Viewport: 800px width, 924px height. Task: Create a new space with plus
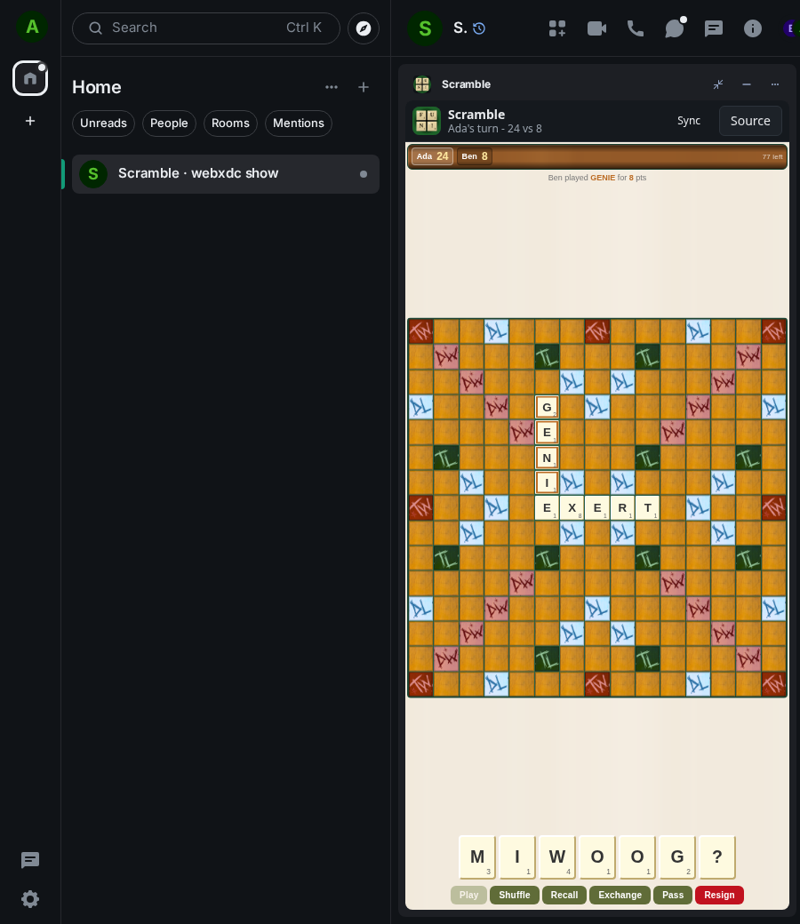(x=30, y=121)
